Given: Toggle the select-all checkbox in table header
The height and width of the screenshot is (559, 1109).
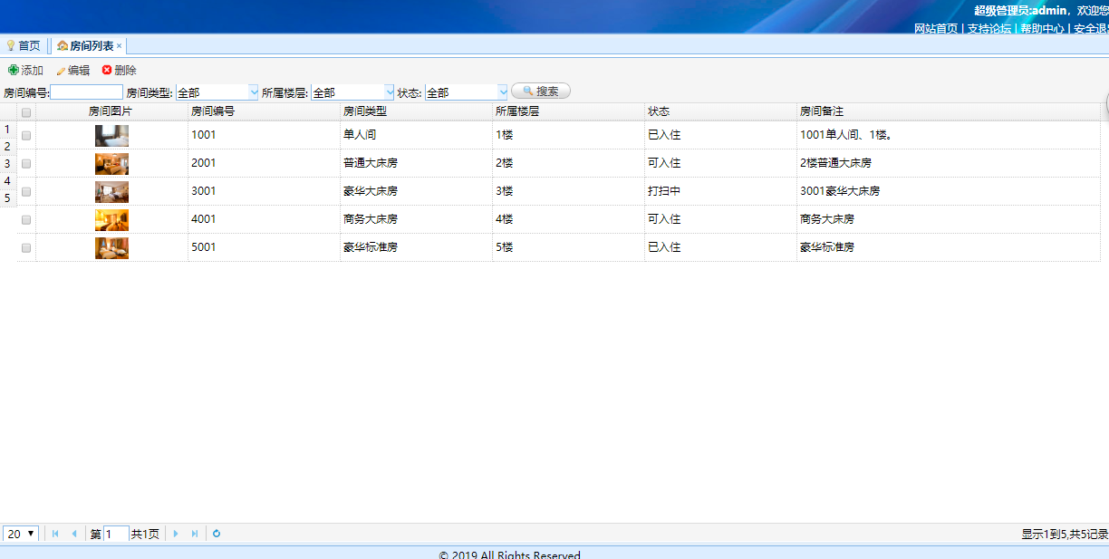Looking at the screenshot, I should tap(26, 112).
